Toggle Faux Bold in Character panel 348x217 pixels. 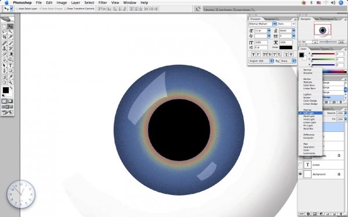(253, 54)
